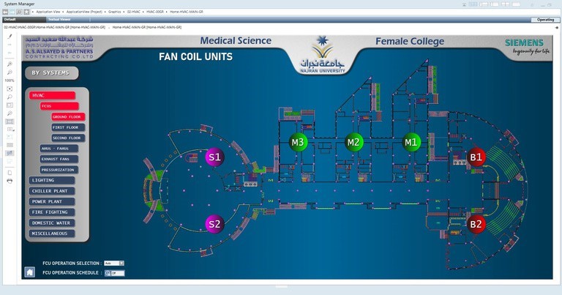Image resolution: width=562 pixels, height=295 pixels.
Task: Click the Chiller Plant button
Action: pos(52,191)
